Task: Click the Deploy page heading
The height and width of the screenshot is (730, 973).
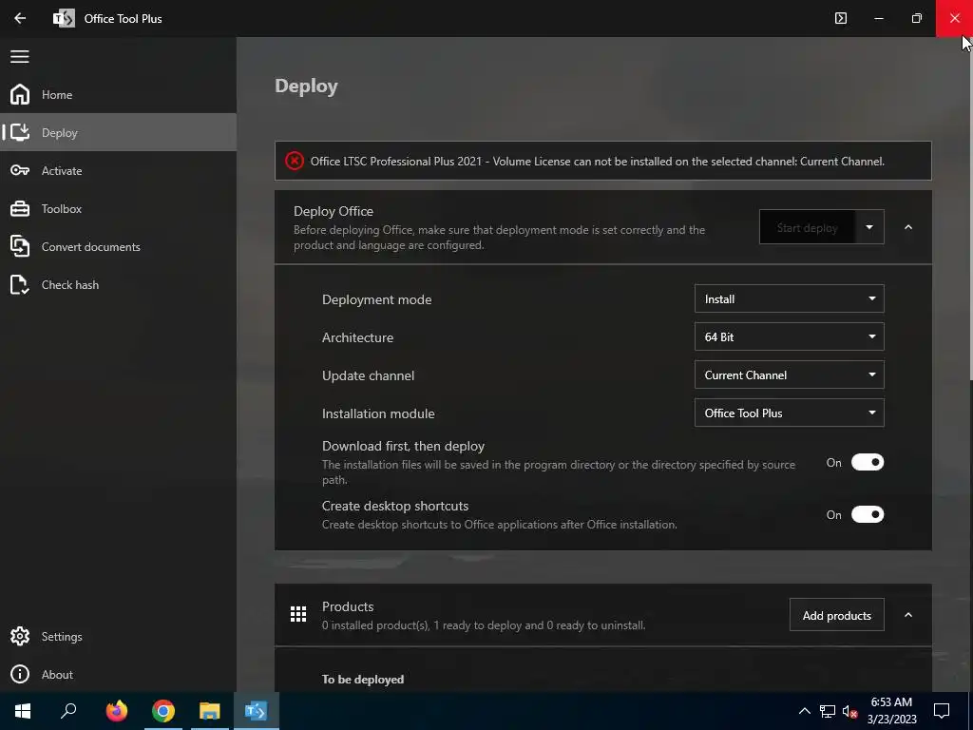Action: coord(307,86)
